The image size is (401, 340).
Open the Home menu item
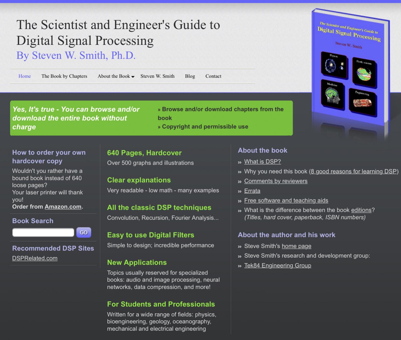click(25, 76)
